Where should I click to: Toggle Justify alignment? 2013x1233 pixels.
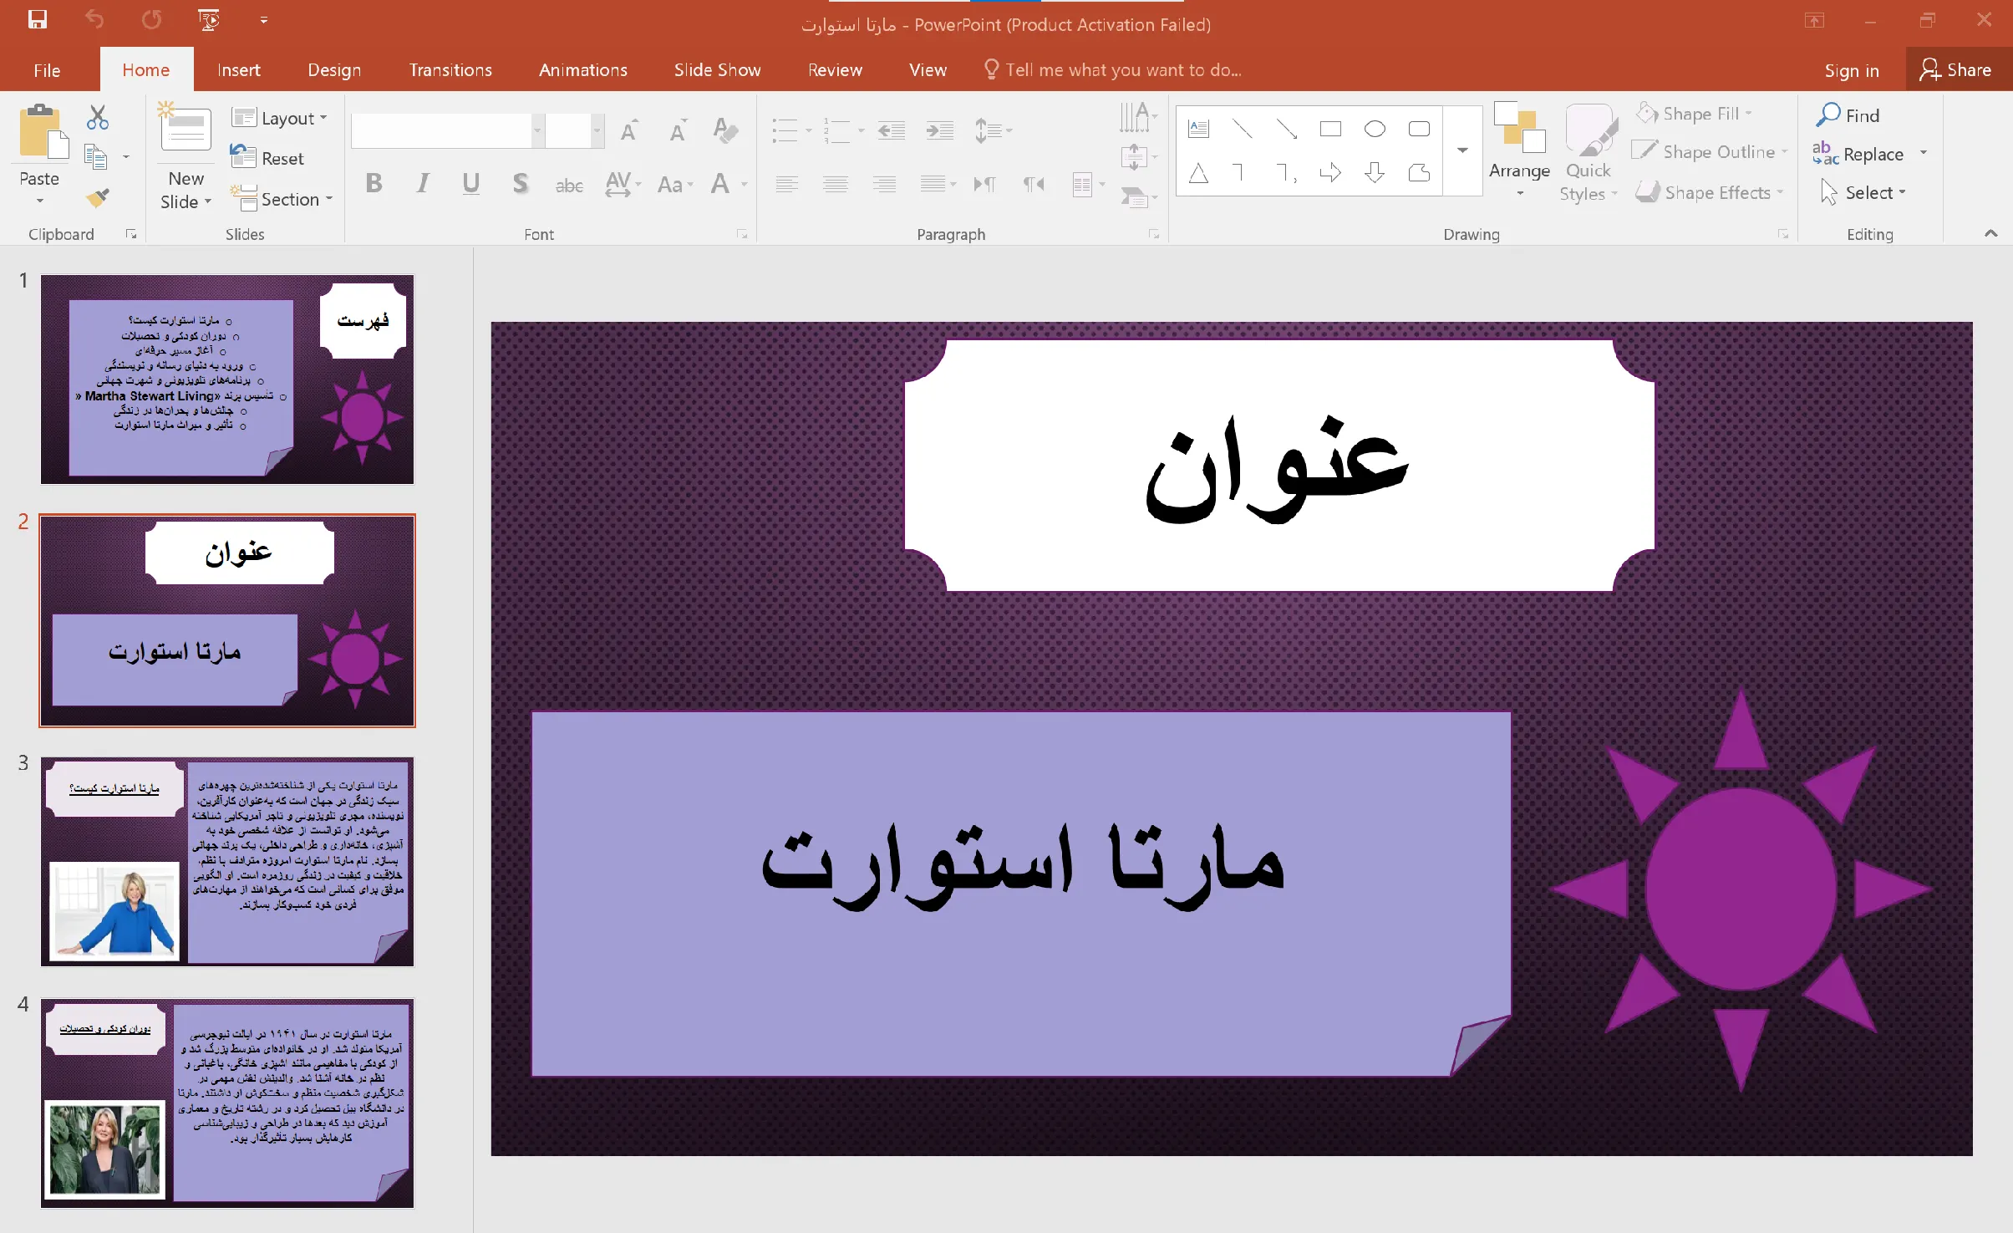[933, 184]
